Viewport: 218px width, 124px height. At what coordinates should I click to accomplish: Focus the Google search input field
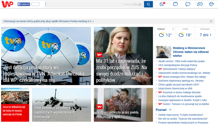tap(94, 4)
